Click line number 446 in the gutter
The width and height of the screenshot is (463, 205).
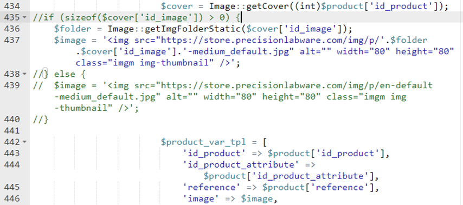click(x=12, y=199)
